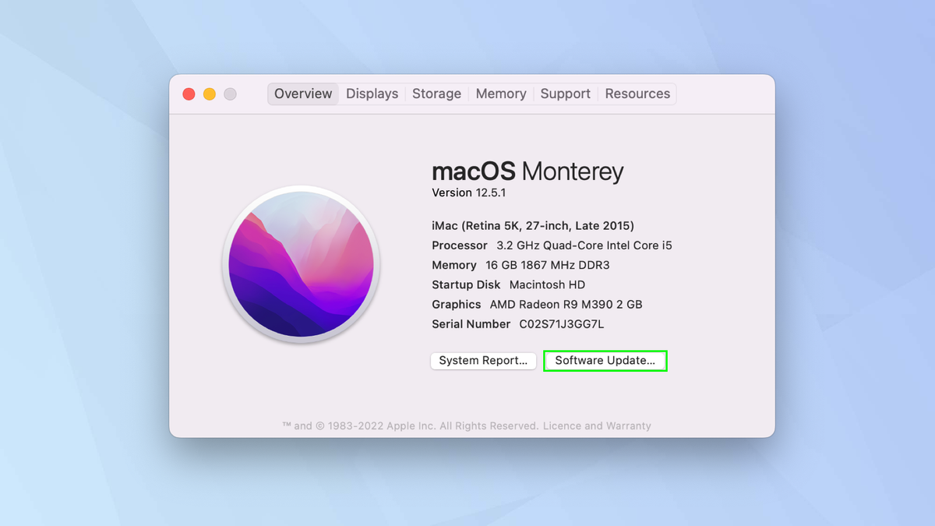
Task: Click the Processor specification line
Action: (x=552, y=245)
